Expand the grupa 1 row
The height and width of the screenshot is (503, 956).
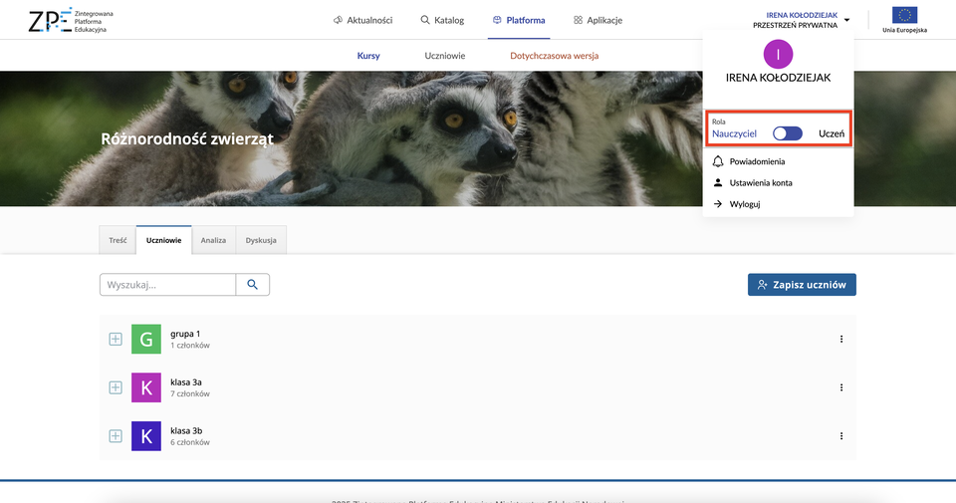point(116,340)
